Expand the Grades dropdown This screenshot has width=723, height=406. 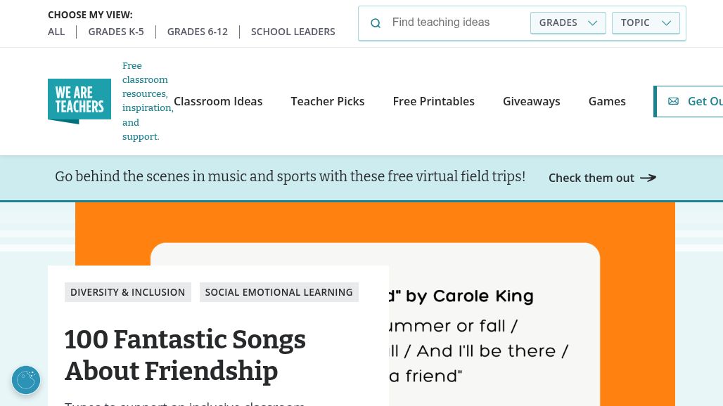[x=568, y=22]
